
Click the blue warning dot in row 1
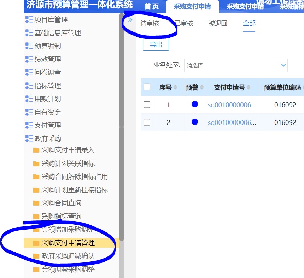195,104
